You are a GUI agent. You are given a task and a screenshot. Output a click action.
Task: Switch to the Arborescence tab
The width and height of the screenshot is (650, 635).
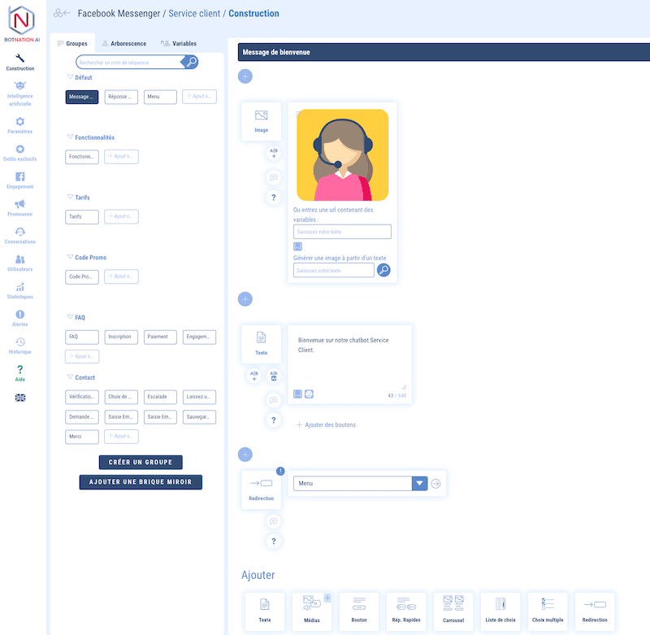pos(126,43)
